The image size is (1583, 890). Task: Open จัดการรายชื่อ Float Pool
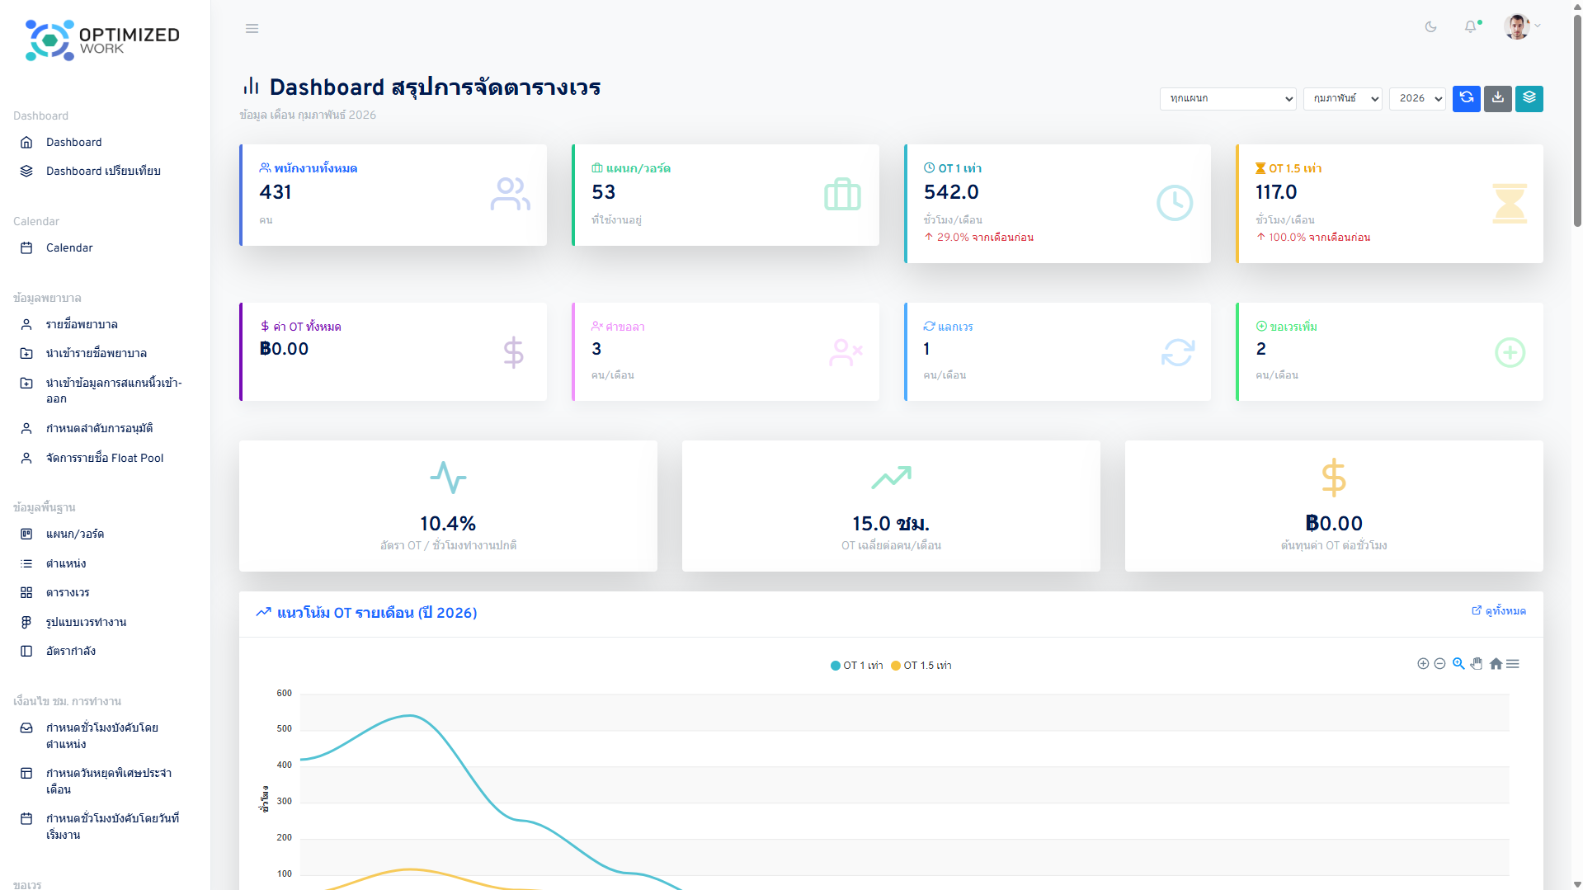[x=105, y=458]
